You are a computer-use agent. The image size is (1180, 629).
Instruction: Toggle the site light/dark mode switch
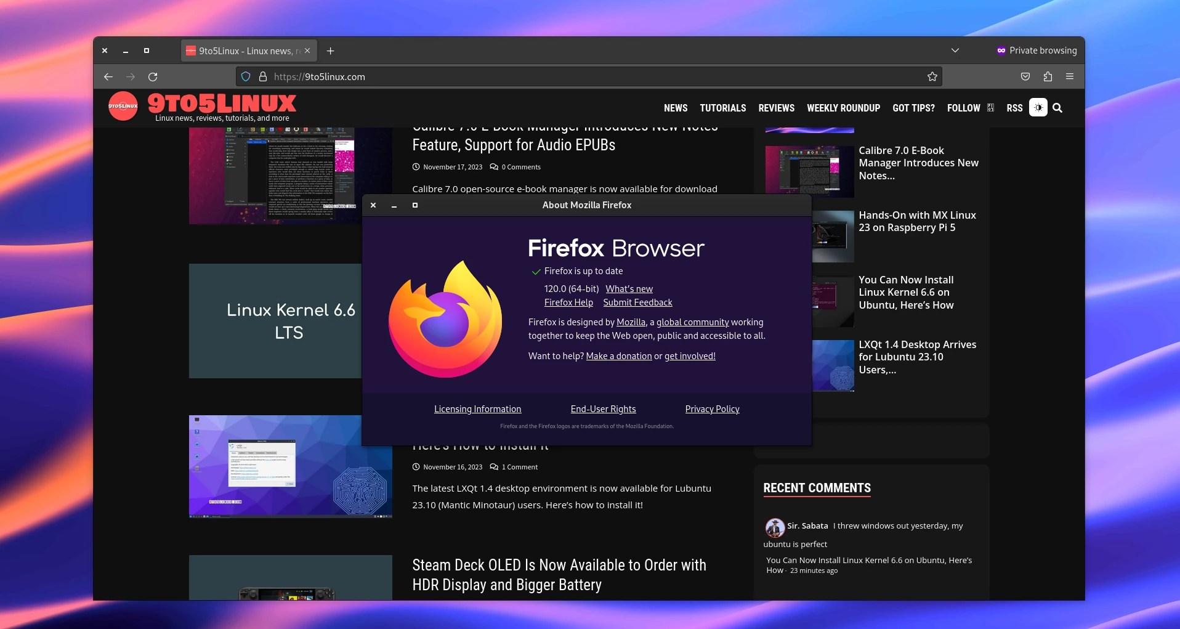[1038, 107]
